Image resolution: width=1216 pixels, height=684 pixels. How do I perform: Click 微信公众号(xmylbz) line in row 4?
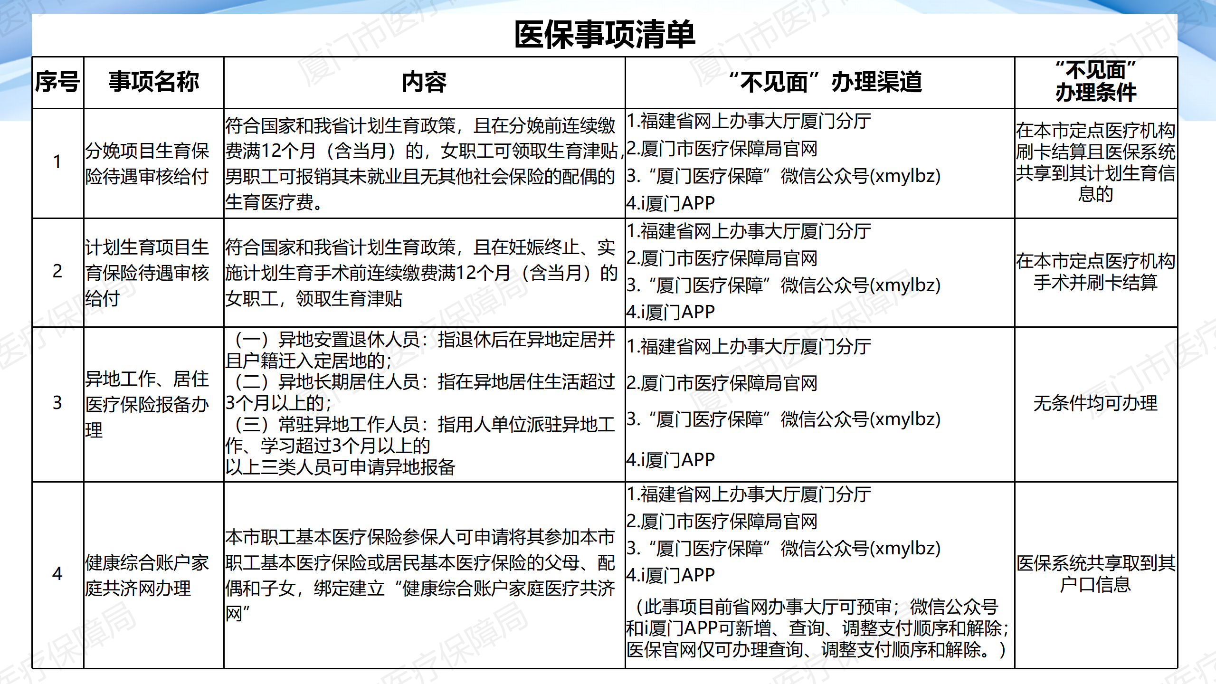tap(784, 549)
